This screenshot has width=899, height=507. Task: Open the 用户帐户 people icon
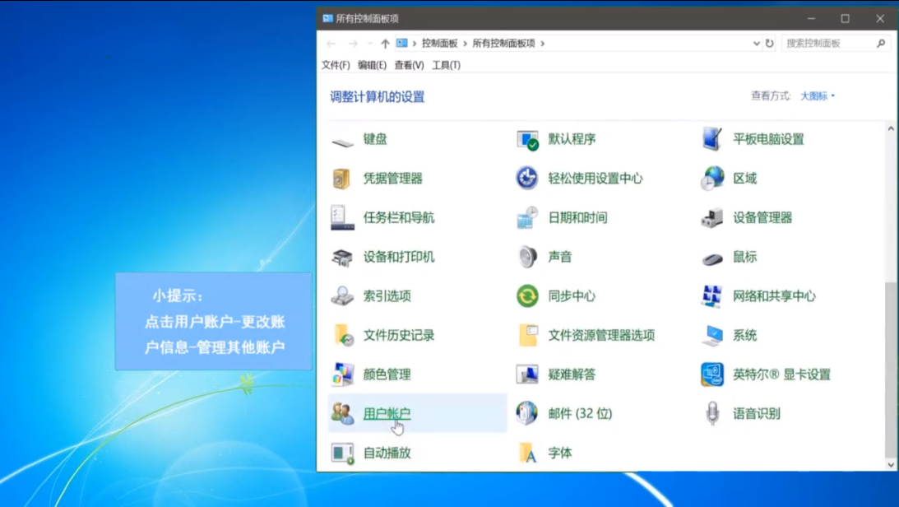(342, 413)
